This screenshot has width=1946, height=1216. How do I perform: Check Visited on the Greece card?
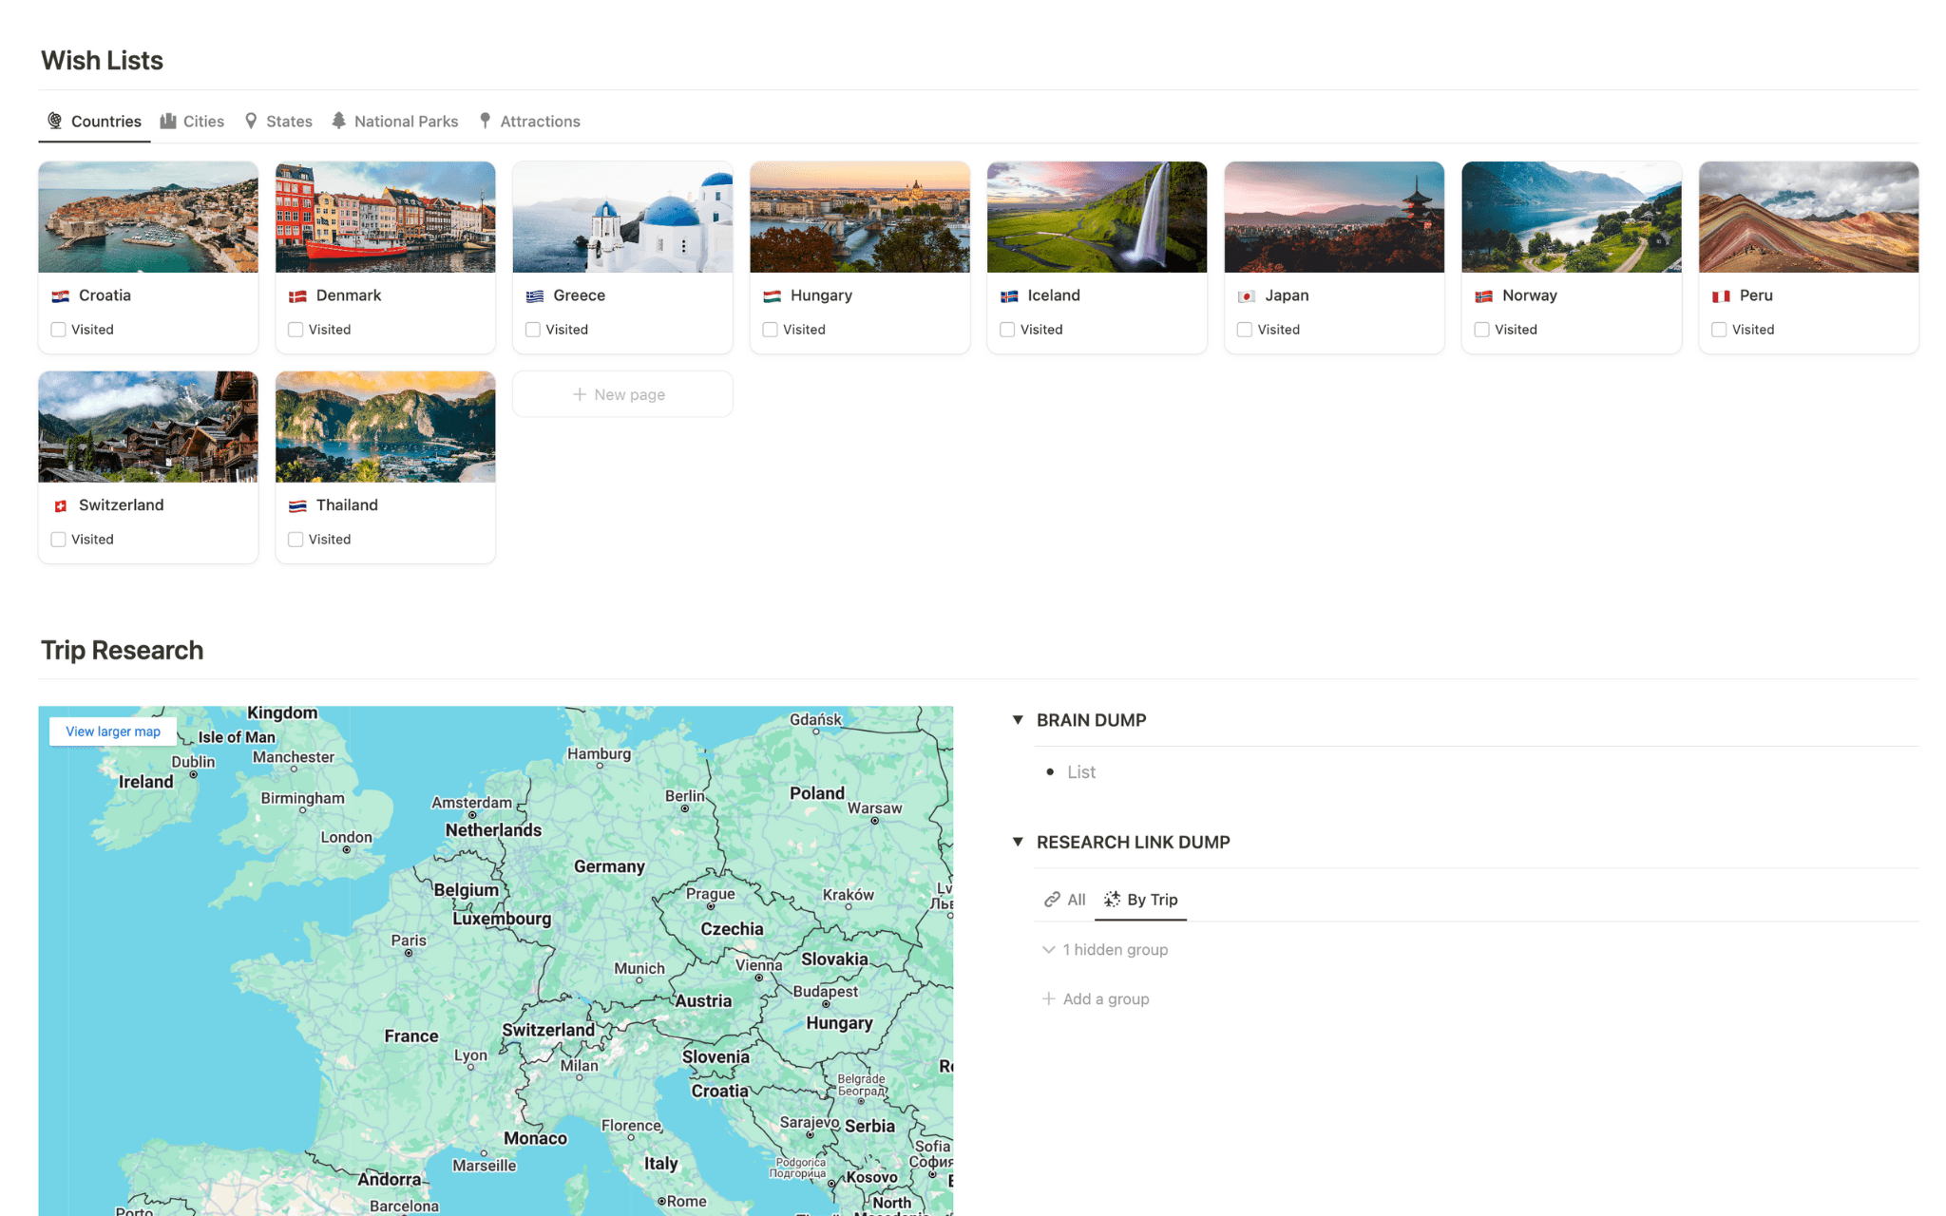[533, 330]
